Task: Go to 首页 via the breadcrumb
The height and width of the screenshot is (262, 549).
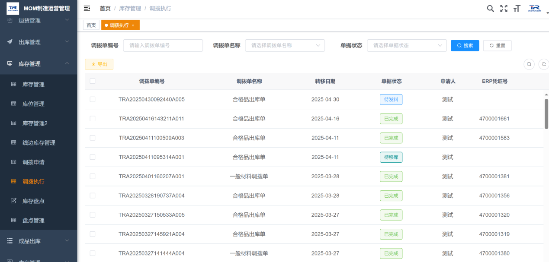Action: point(105,8)
